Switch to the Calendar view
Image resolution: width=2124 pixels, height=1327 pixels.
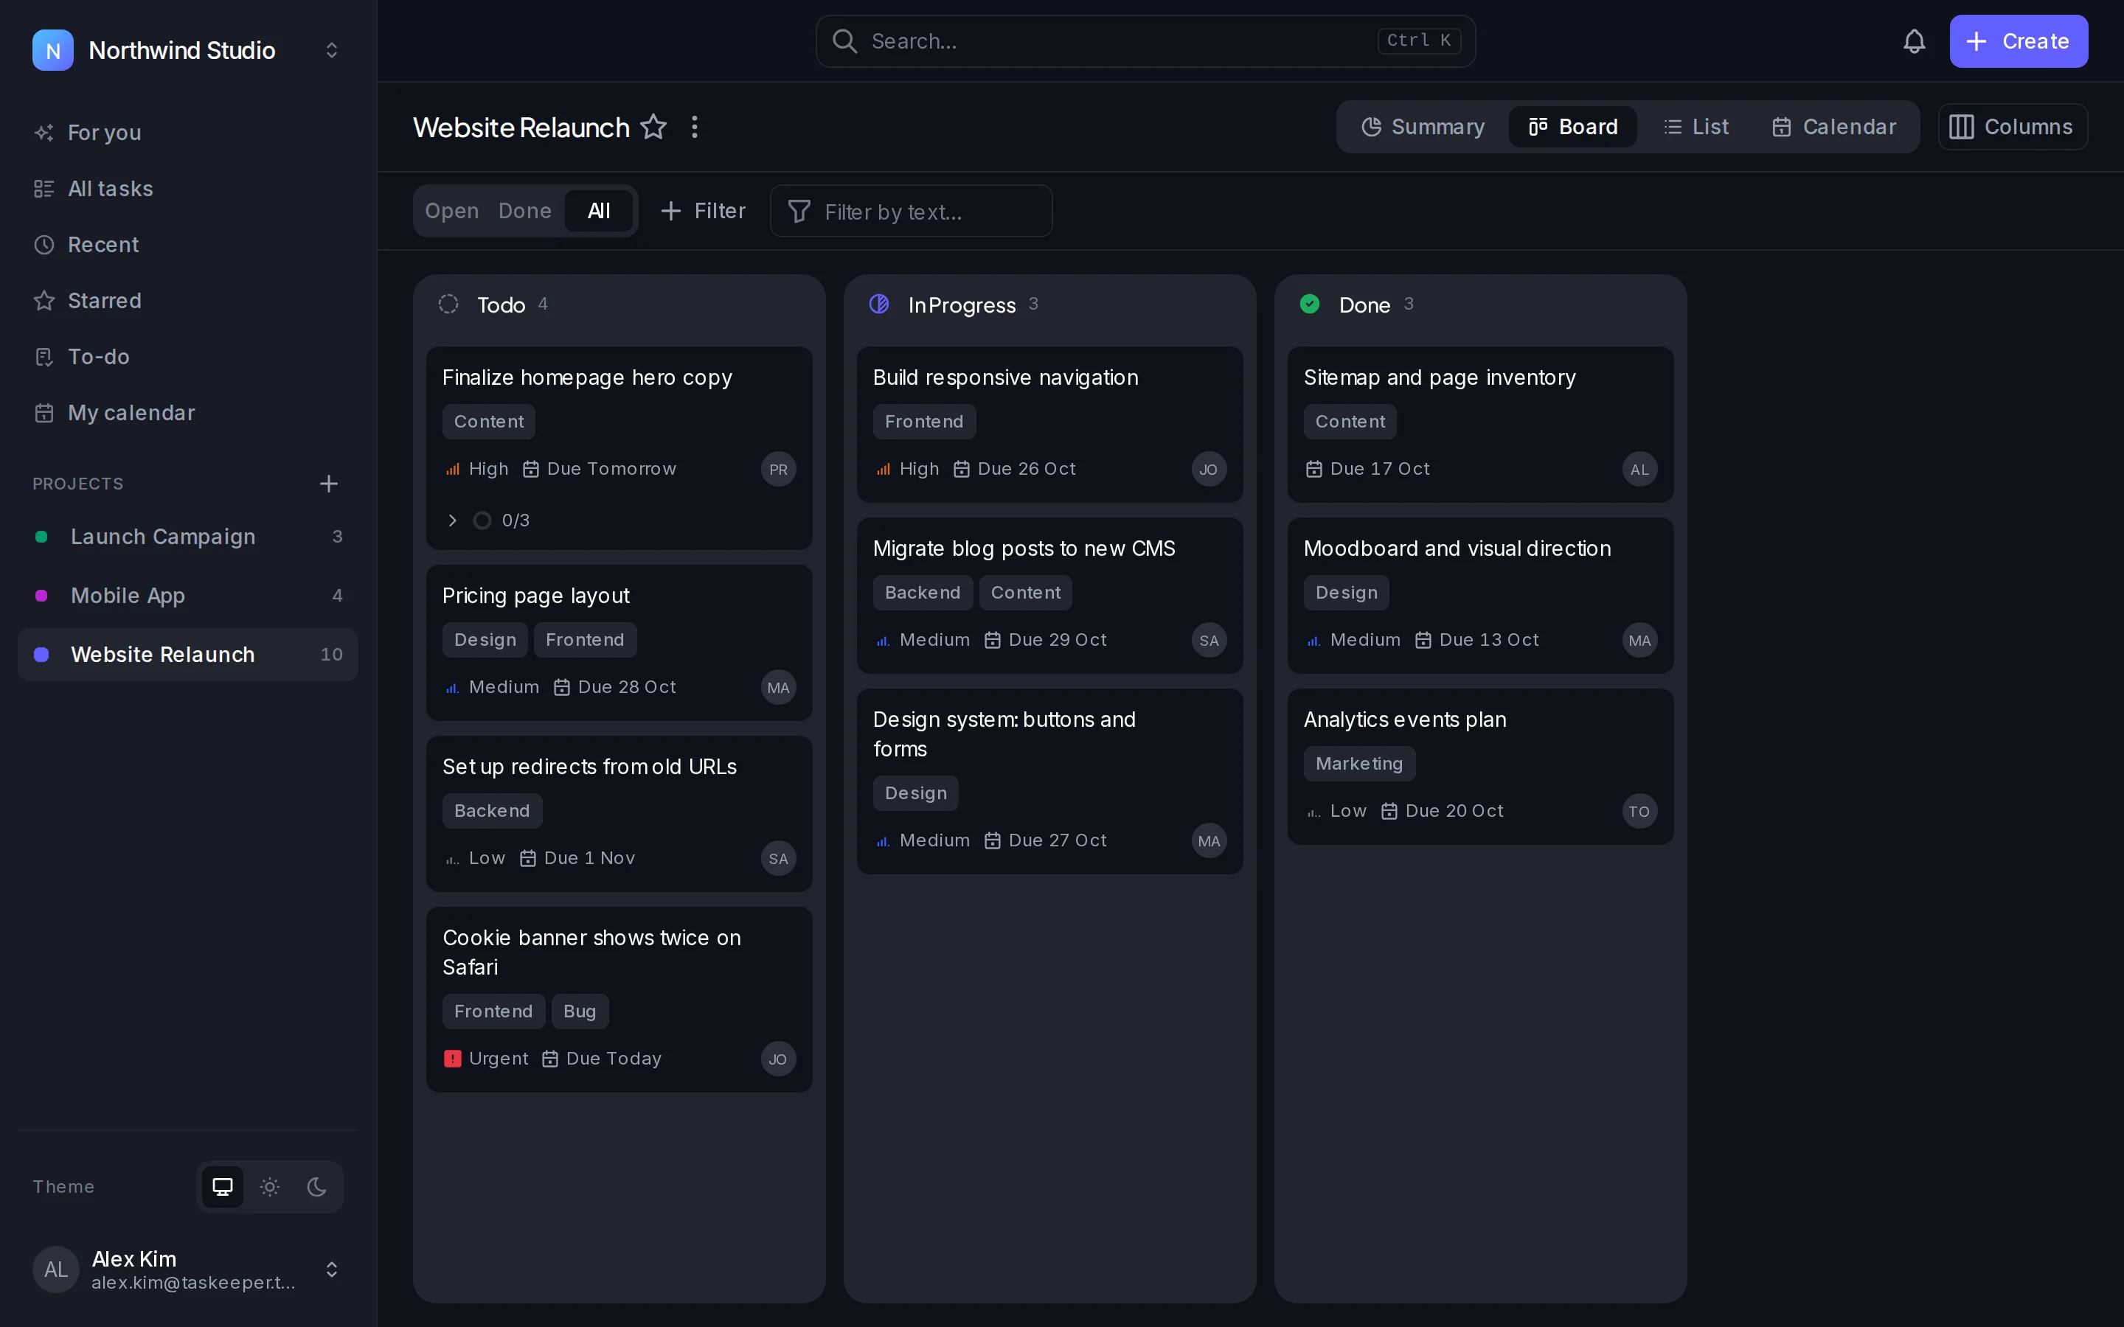coord(1833,128)
